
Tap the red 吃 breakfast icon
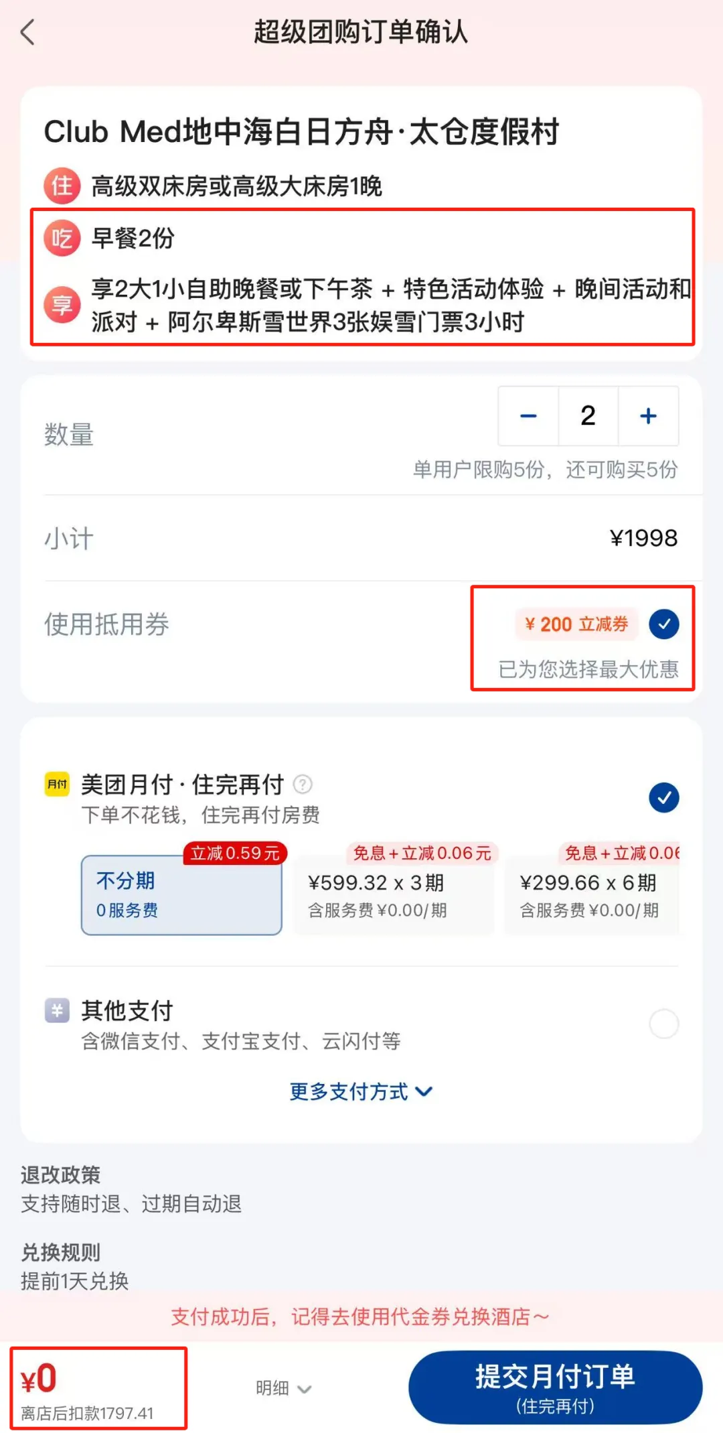pyautogui.click(x=62, y=238)
